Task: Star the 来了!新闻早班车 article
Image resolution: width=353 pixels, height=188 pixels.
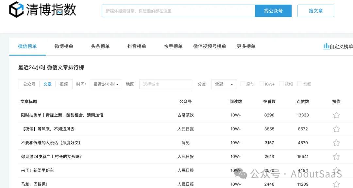Action: tap(336, 170)
